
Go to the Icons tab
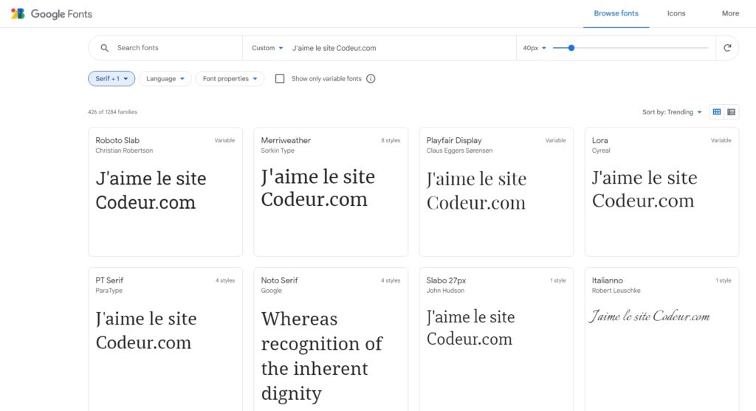point(676,13)
